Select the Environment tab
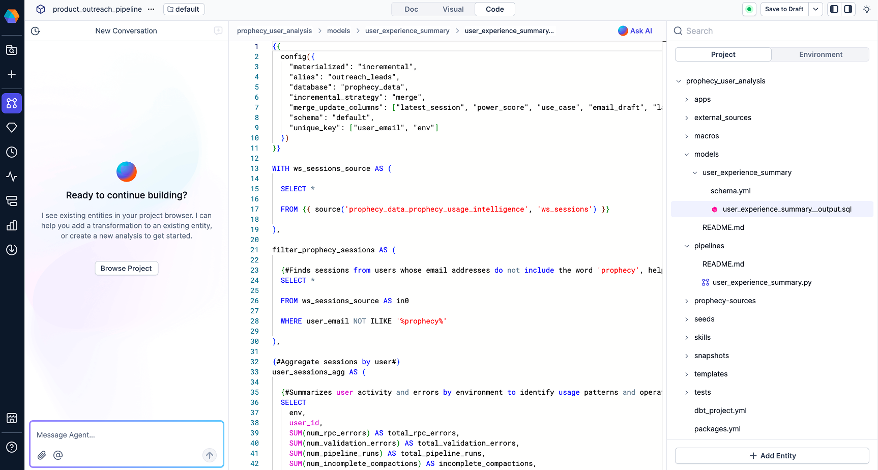 (x=821, y=54)
